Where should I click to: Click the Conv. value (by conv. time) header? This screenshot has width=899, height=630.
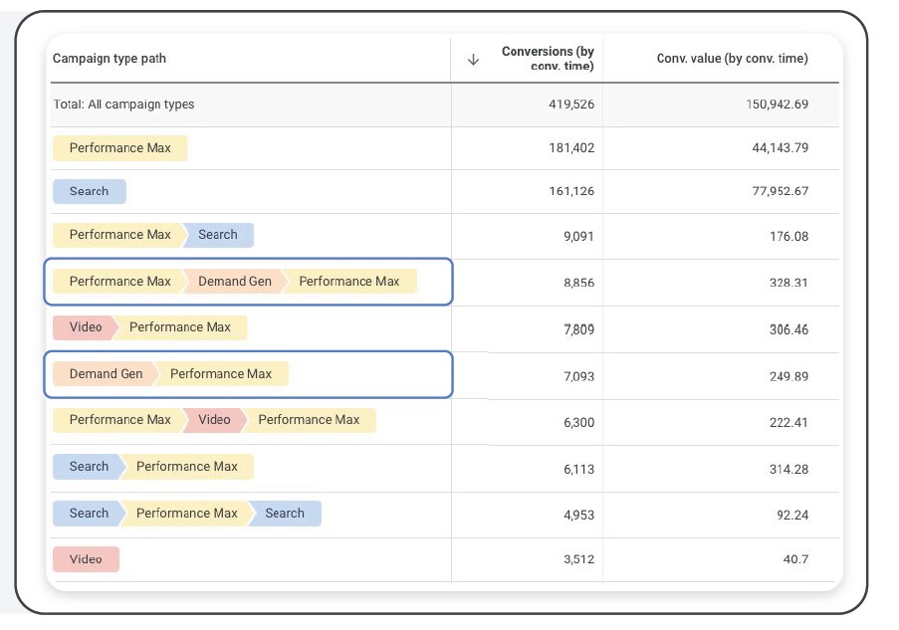[x=732, y=59]
